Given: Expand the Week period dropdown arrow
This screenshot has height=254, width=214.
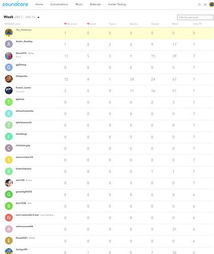Looking at the screenshot, I should click(39, 17).
